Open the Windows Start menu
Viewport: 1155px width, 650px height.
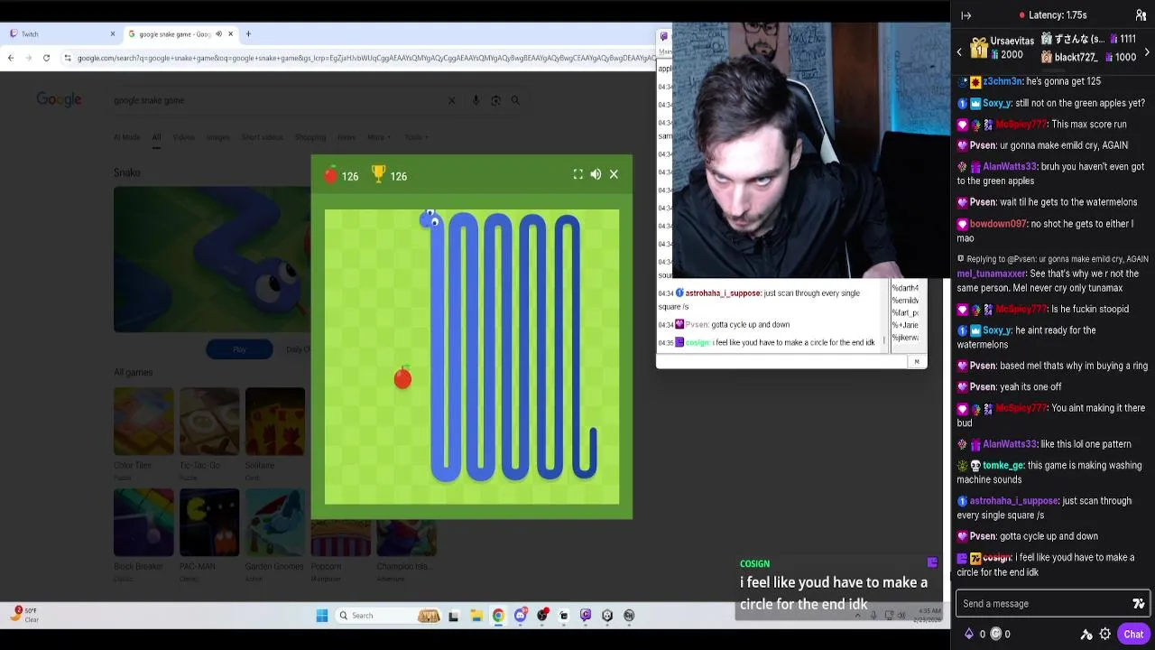click(322, 616)
